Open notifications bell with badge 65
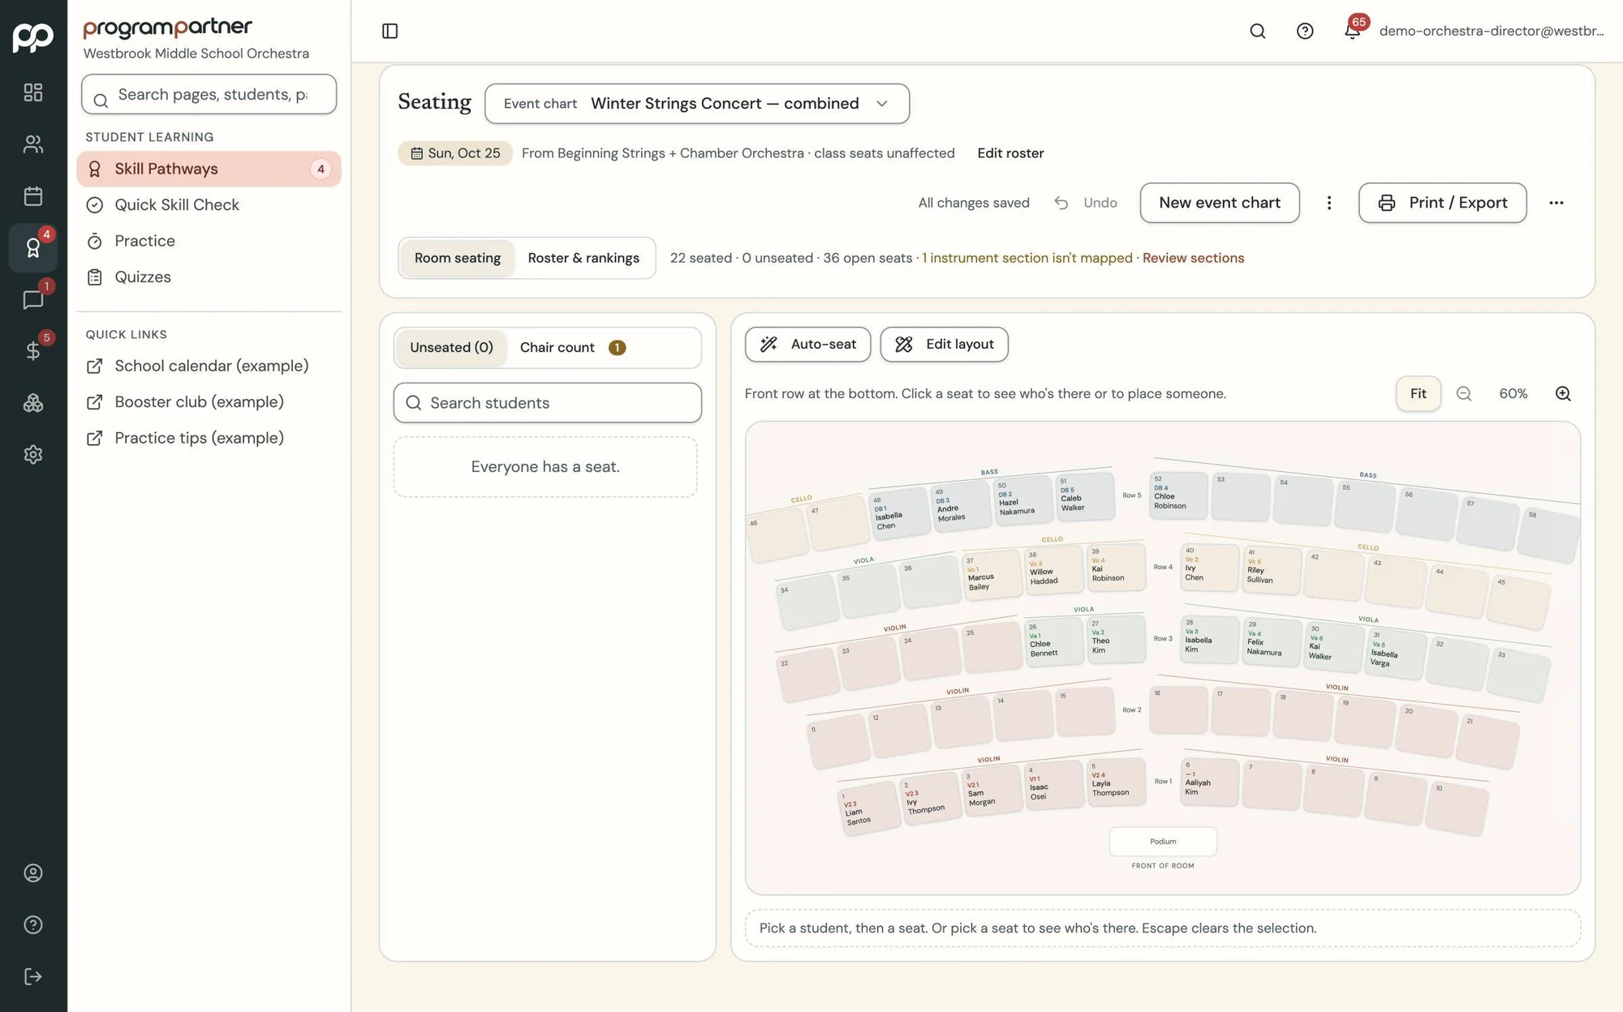The height and width of the screenshot is (1012, 1623). pyautogui.click(x=1352, y=31)
